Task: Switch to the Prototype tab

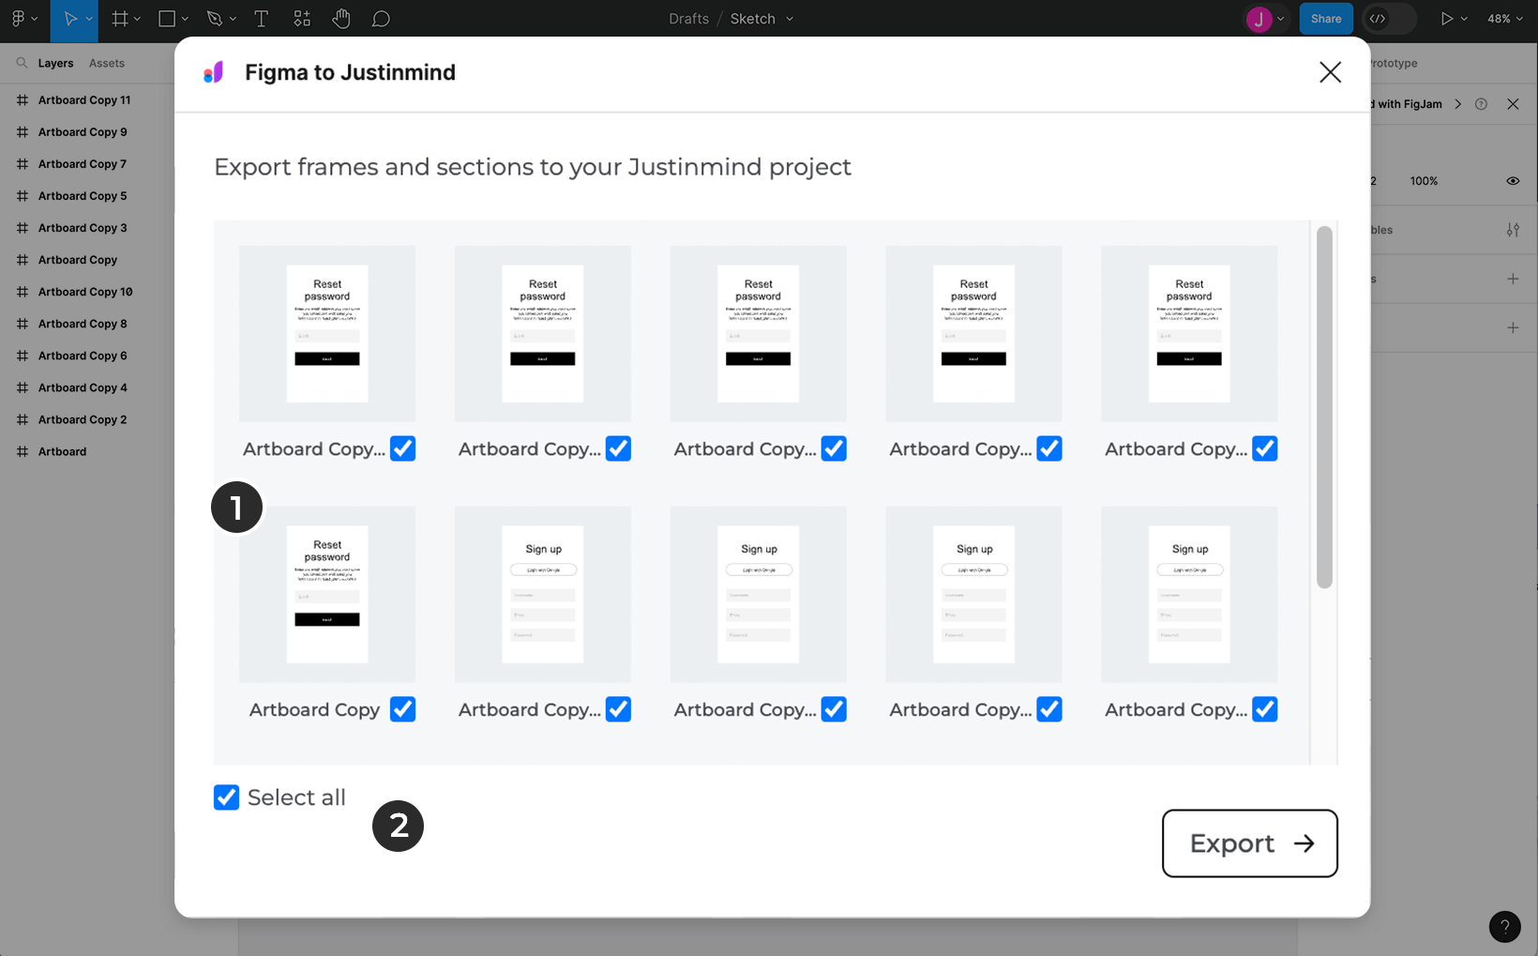Action: [x=1394, y=63]
